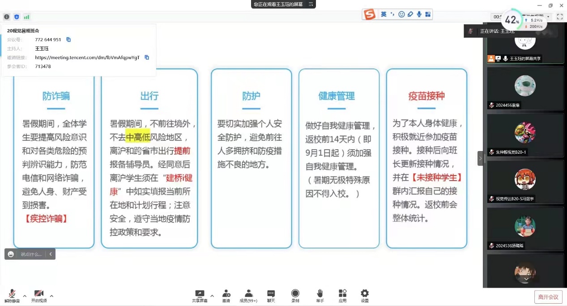The width and height of the screenshot is (567, 306).
Task: Expand share options arrow beside 共享屏幕
Action: [x=212, y=296]
